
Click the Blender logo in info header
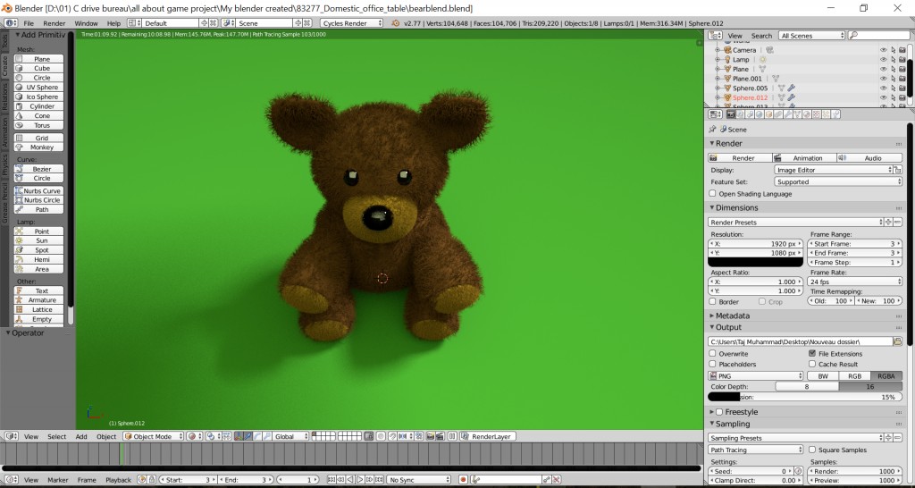click(396, 23)
